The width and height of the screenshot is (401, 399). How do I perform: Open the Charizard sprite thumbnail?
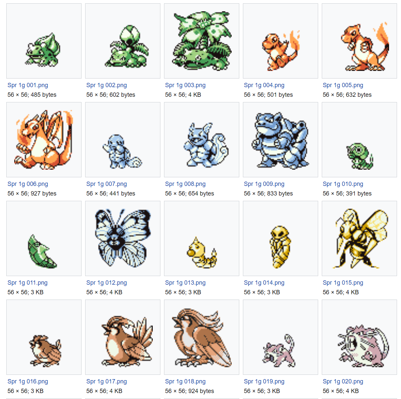44,140
